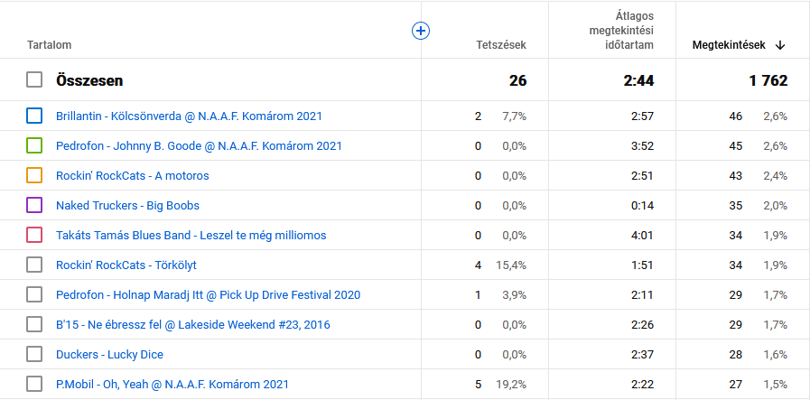Open Pedrofon - Holnap Maradj Itt link

coord(208,295)
